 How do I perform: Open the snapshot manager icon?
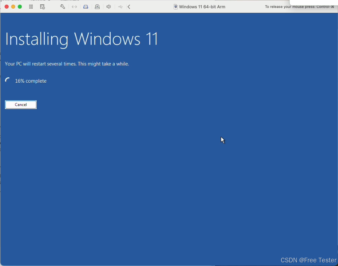click(42, 7)
